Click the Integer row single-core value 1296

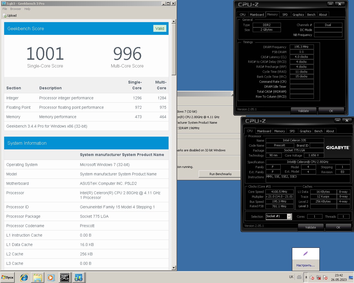[x=137, y=98]
